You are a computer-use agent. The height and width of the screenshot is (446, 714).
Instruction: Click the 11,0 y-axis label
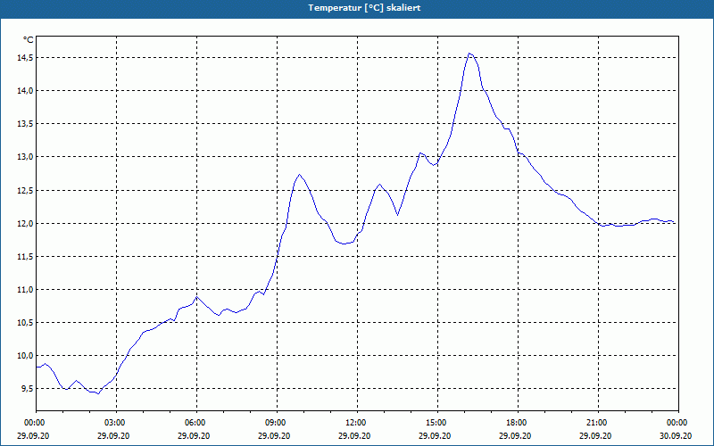coord(25,289)
